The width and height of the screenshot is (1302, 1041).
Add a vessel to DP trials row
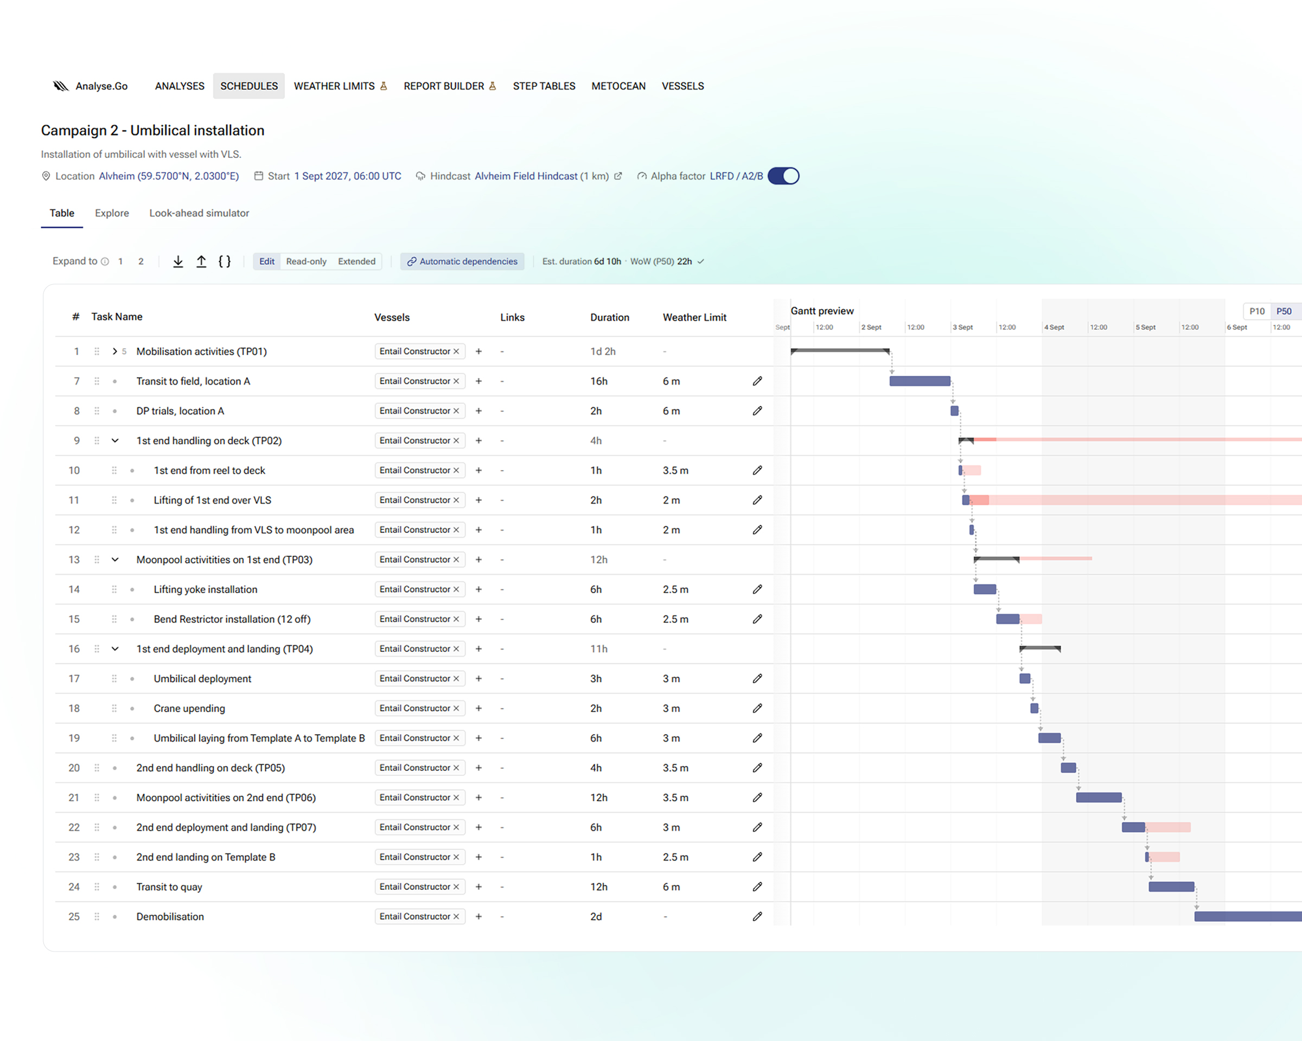[478, 411]
